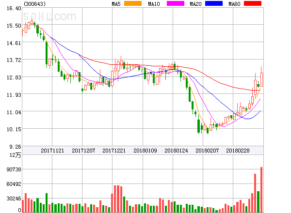This screenshot has width=291, height=213.
Task: Click the 11.93 price axis label
Action: pos(14,95)
